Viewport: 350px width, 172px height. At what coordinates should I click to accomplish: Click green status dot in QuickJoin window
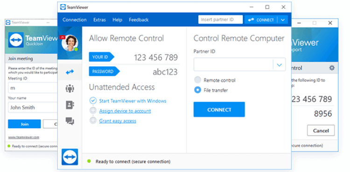pyautogui.click(x=9, y=146)
